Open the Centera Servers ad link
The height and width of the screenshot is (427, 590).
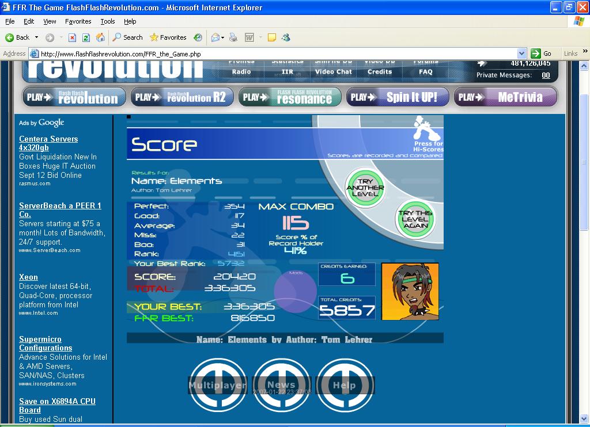pos(48,143)
